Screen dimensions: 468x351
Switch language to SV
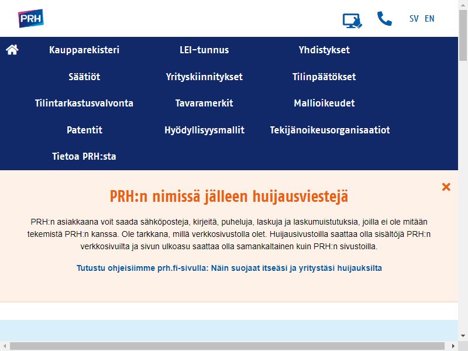tap(414, 19)
